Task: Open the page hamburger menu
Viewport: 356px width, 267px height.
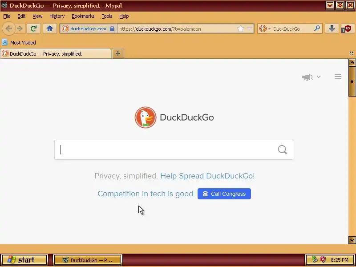Action: (x=338, y=77)
